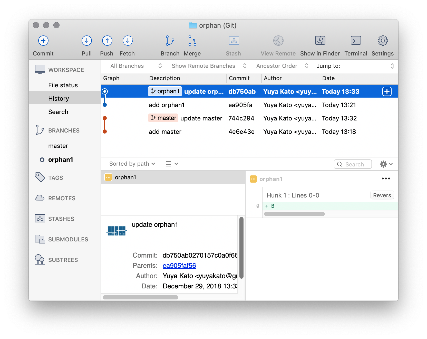Create a new branch with Branch icon
This screenshot has height=339, width=427.
coord(170,41)
